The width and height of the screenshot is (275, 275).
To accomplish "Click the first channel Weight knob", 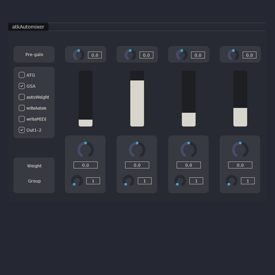I will coord(86,150).
